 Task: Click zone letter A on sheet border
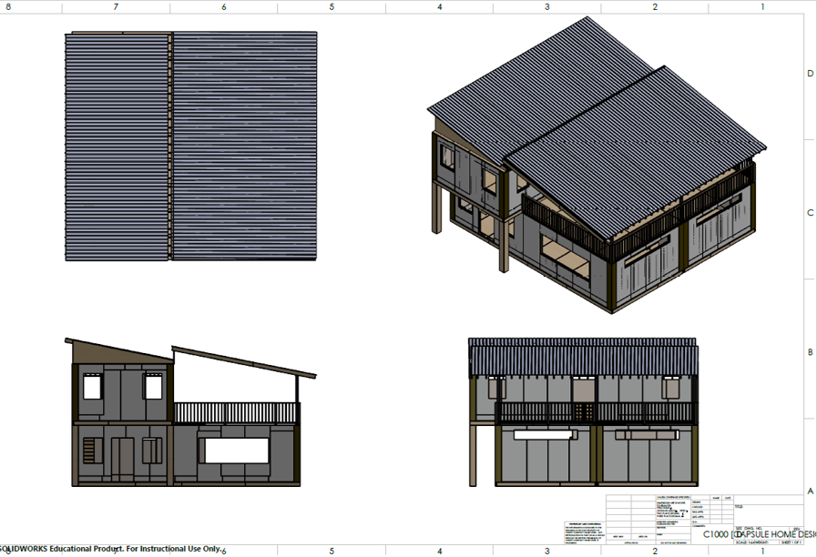coord(810,491)
